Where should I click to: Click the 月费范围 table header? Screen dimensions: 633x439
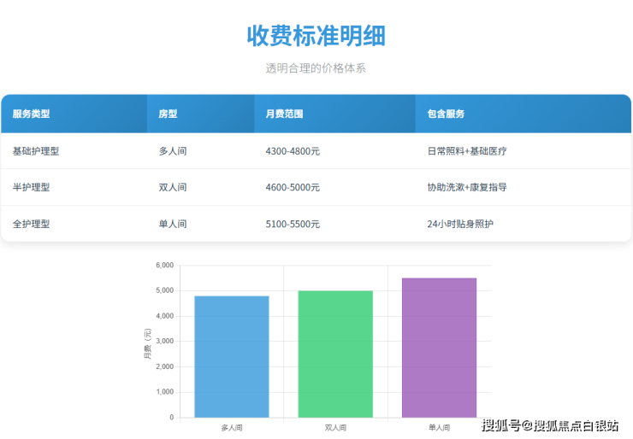click(x=284, y=114)
